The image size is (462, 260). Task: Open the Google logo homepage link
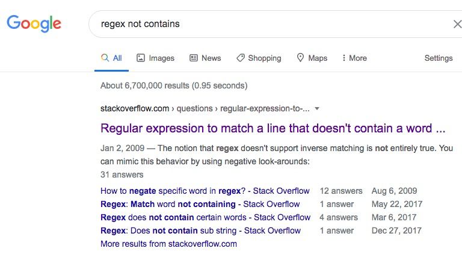pyautogui.click(x=34, y=23)
